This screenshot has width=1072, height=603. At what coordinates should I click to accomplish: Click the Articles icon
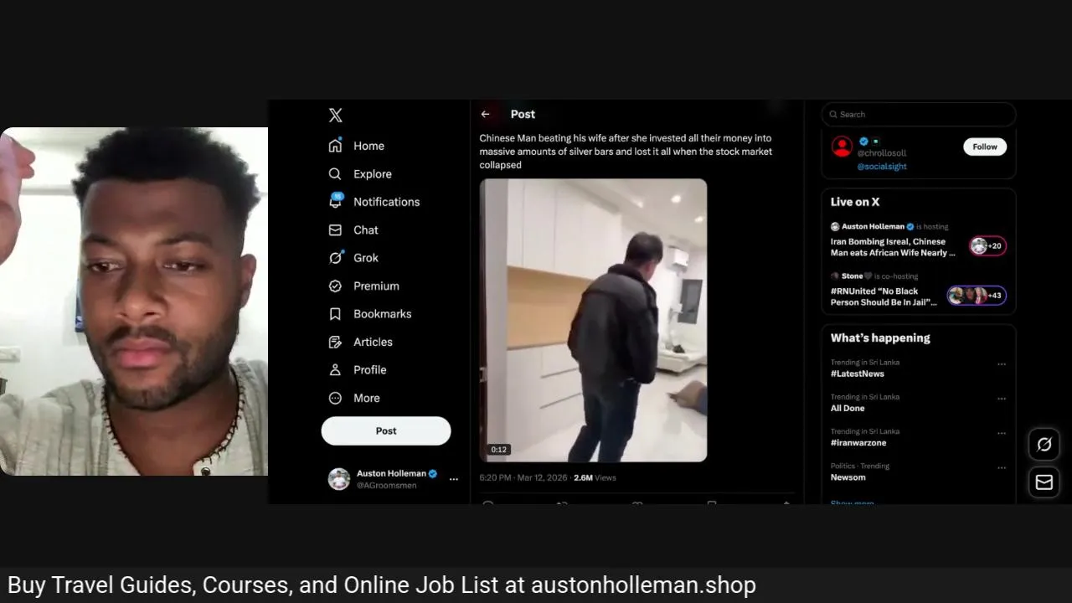point(335,342)
